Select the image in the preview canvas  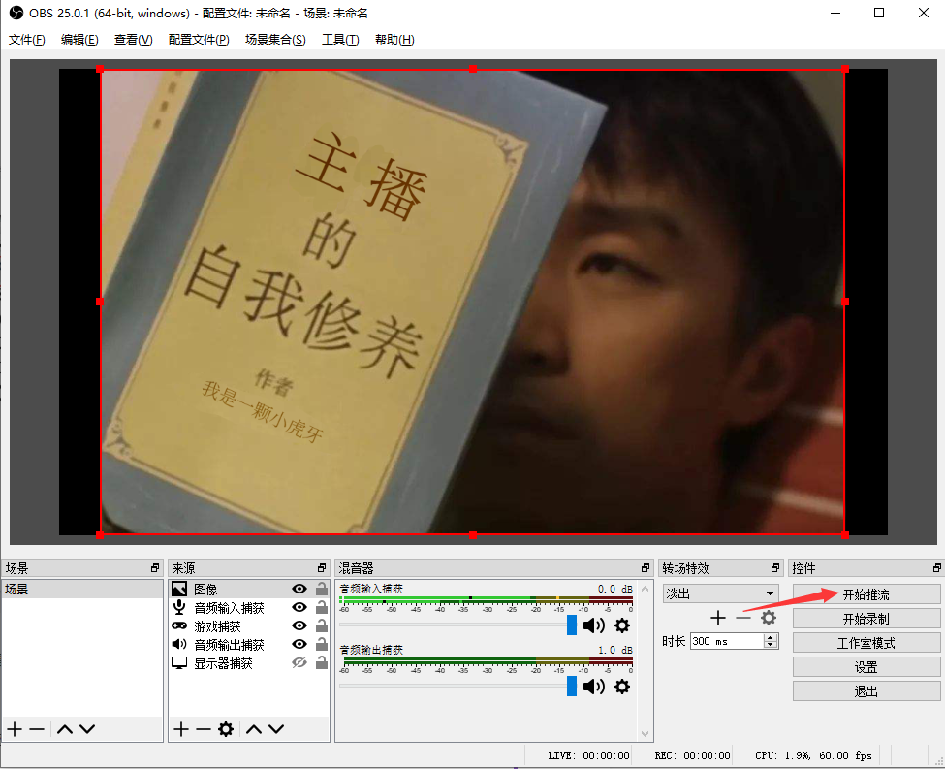(473, 302)
